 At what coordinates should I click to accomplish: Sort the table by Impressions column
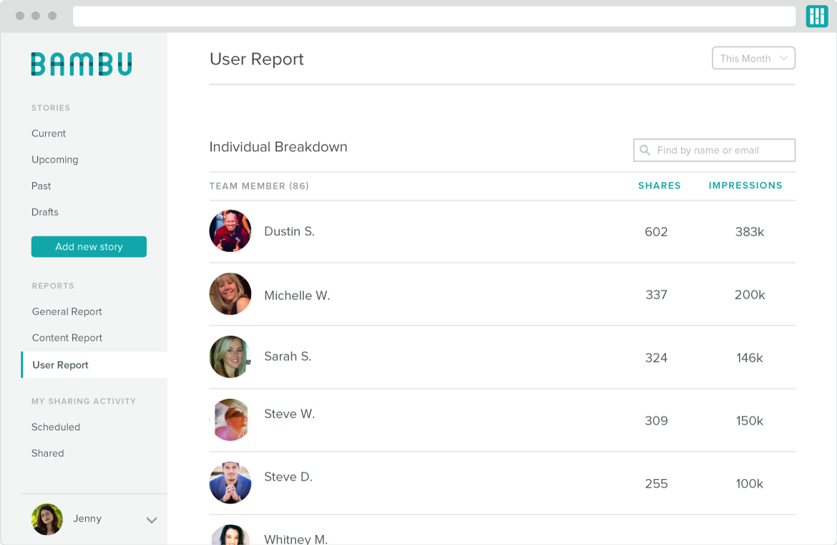coord(745,185)
